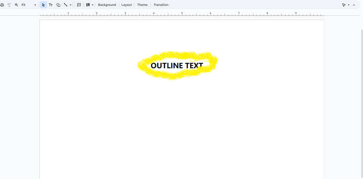This screenshot has width=363, height=179.
Task: Open the Layout options
Action: tap(127, 5)
